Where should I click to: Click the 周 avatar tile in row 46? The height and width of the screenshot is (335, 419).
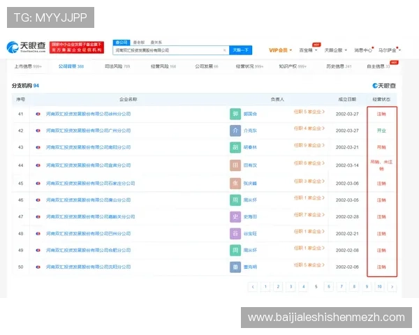click(235, 200)
